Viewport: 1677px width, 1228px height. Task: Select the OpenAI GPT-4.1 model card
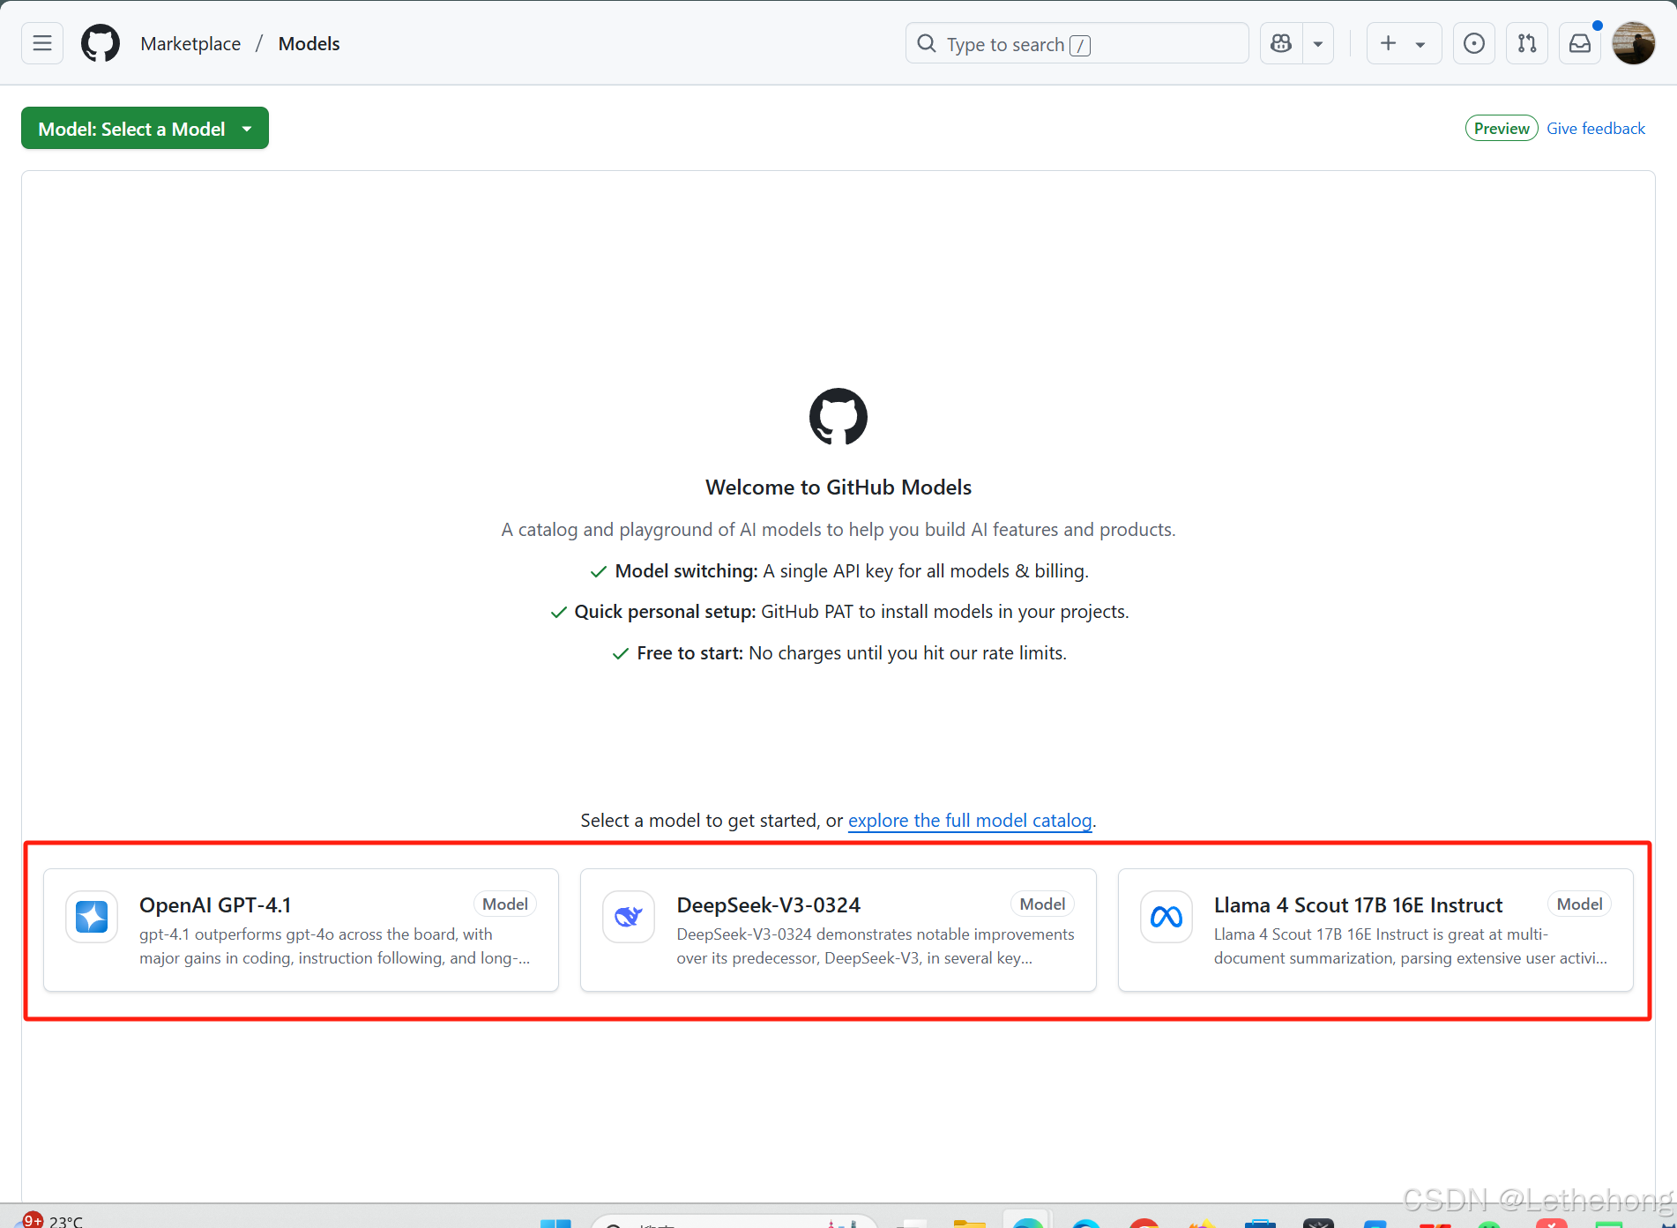[301, 930]
